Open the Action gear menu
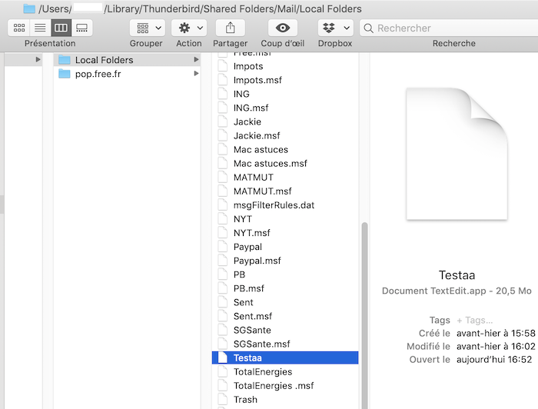 (188, 28)
